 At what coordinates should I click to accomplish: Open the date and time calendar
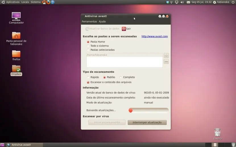(x=201, y=2)
